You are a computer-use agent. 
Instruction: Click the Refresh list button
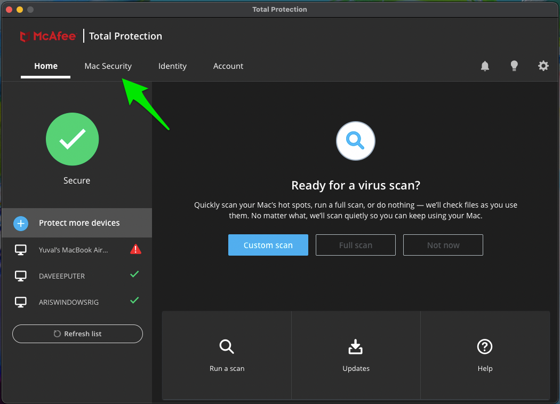point(77,334)
